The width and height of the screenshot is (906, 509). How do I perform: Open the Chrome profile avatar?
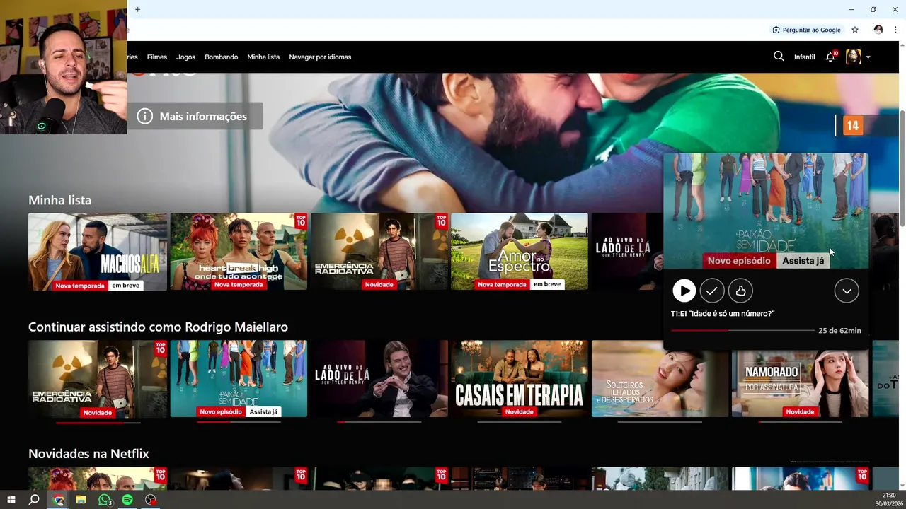(x=878, y=30)
